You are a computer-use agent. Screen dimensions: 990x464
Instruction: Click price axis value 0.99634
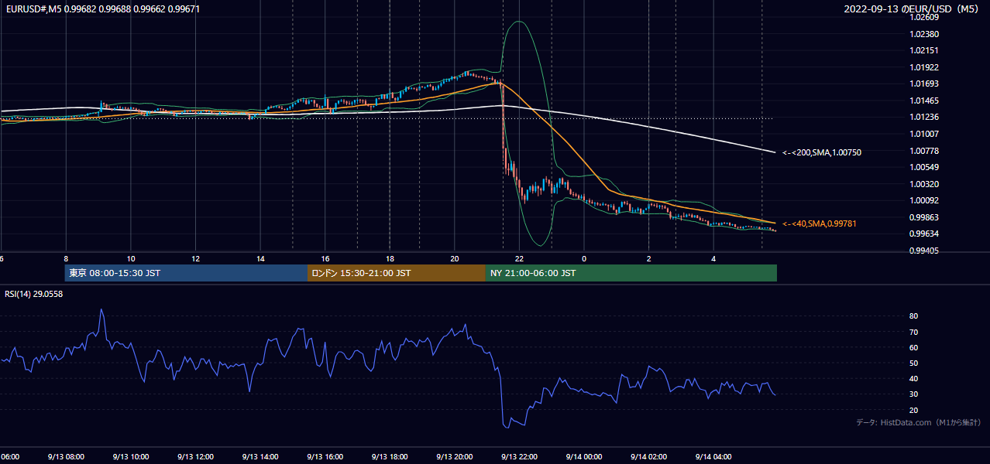point(924,234)
